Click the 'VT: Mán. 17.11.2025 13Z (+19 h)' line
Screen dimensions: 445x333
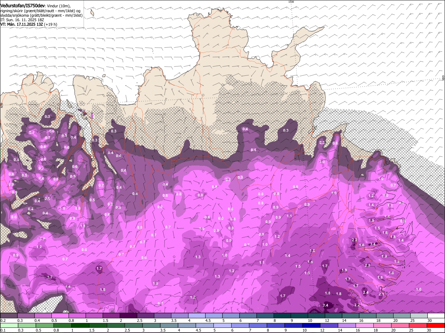pyautogui.click(x=29, y=24)
